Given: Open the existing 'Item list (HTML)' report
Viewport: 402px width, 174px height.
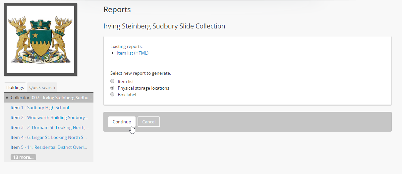Looking at the screenshot, I should coord(133,53).
